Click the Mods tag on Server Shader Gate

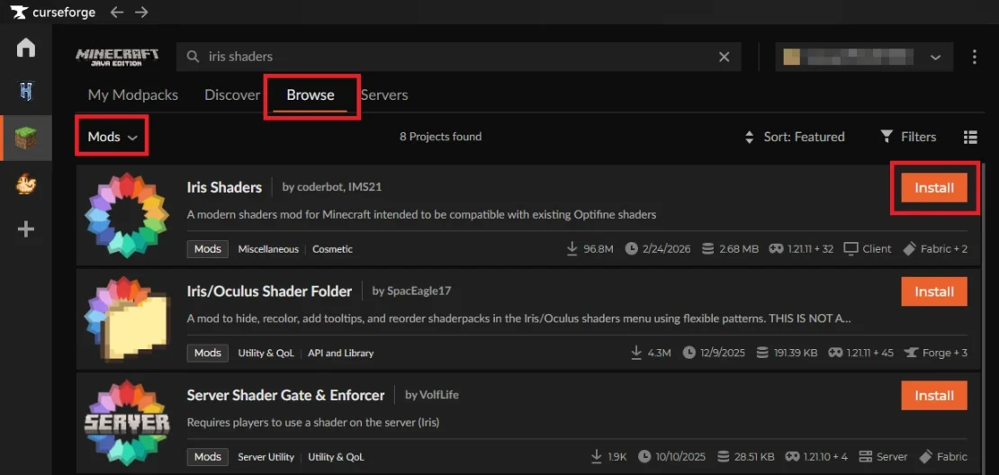click(208, 456)
